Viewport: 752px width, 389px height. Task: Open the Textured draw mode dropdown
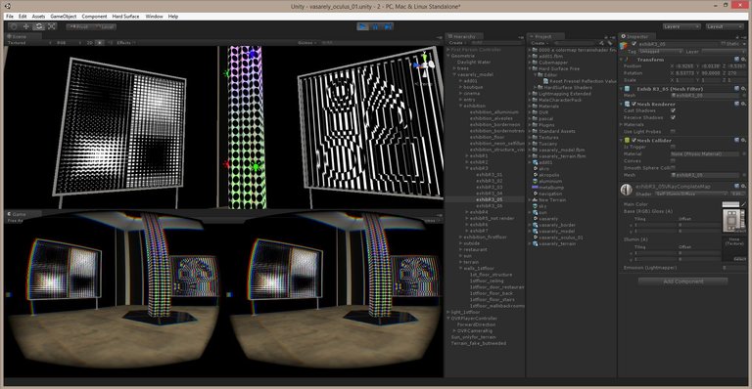27,43
